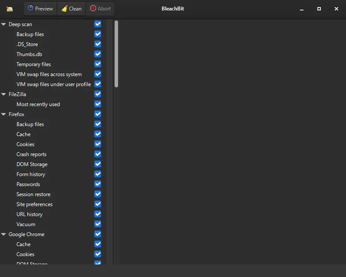
Task: Select the Vacuum entry
Action: click(26, 224)
